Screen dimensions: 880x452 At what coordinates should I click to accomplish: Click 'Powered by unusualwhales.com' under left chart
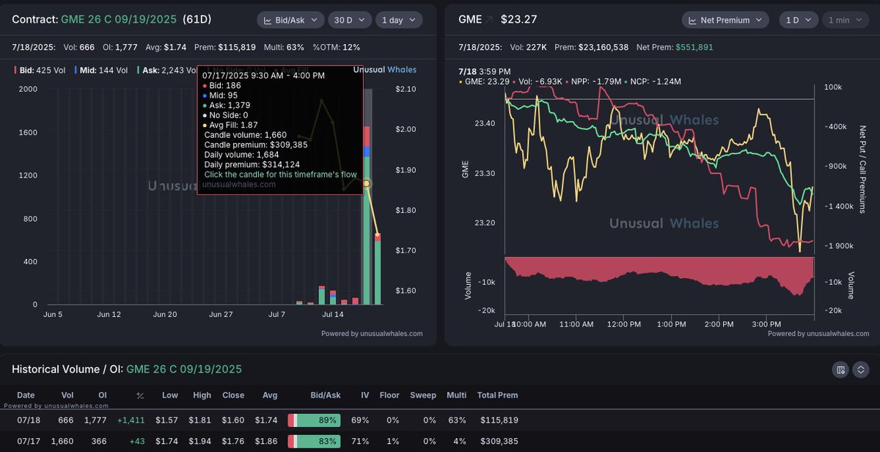(372, 333)
